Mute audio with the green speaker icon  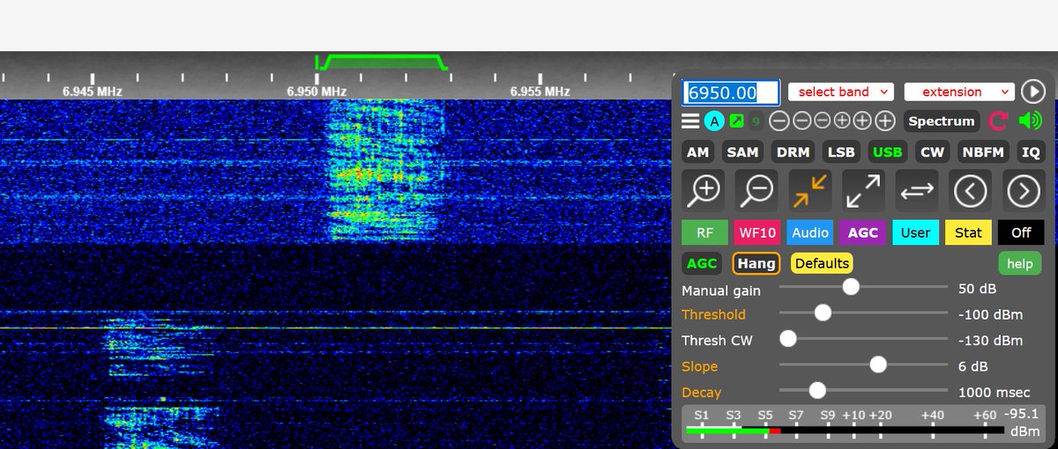[1030, 121]
